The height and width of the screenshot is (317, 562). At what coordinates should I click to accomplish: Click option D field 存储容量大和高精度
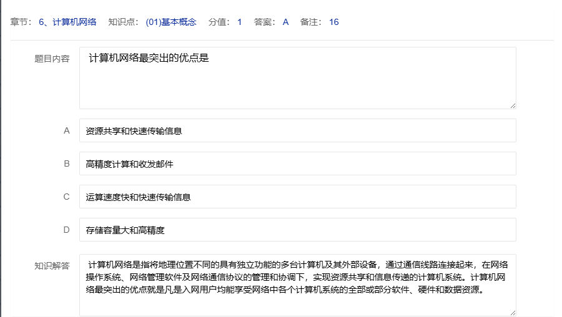297,230
